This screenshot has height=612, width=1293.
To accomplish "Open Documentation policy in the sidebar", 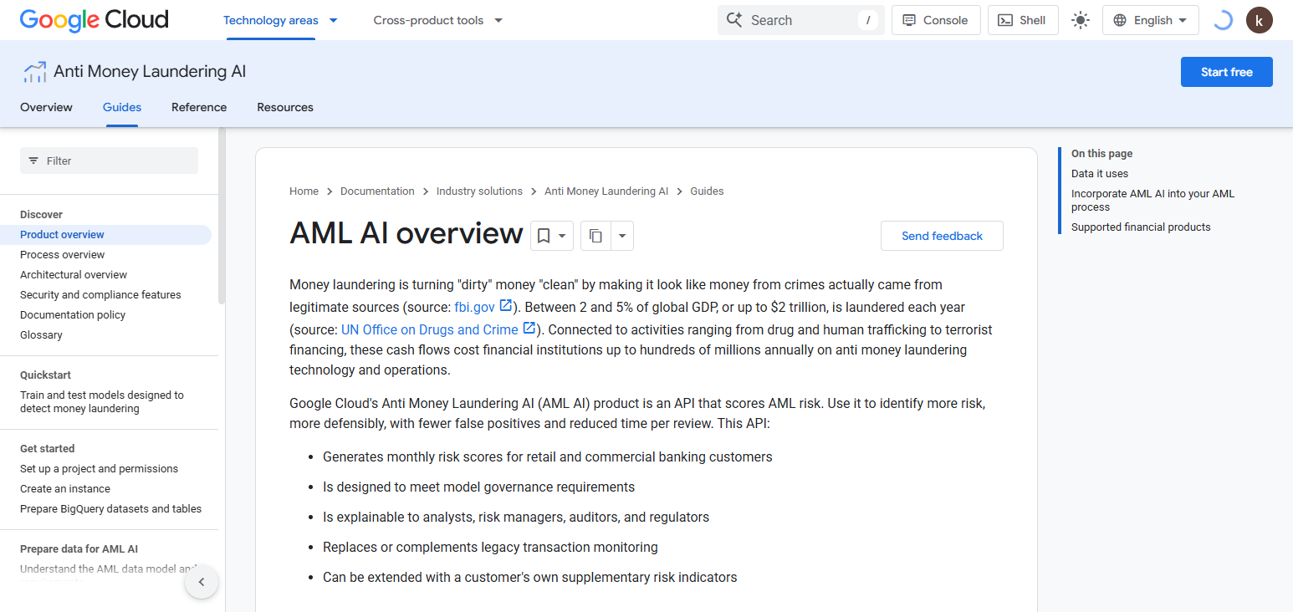I will [x=73, y=315].
